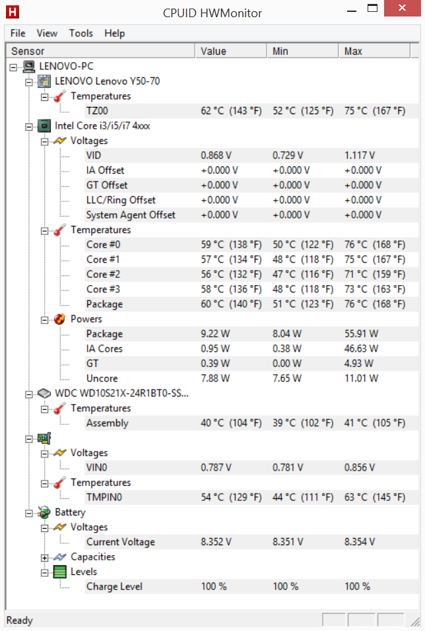Click the Intel Core CPU chip icon
The width and height of the screenshot is (425, 631).
(x=44, y=126)
